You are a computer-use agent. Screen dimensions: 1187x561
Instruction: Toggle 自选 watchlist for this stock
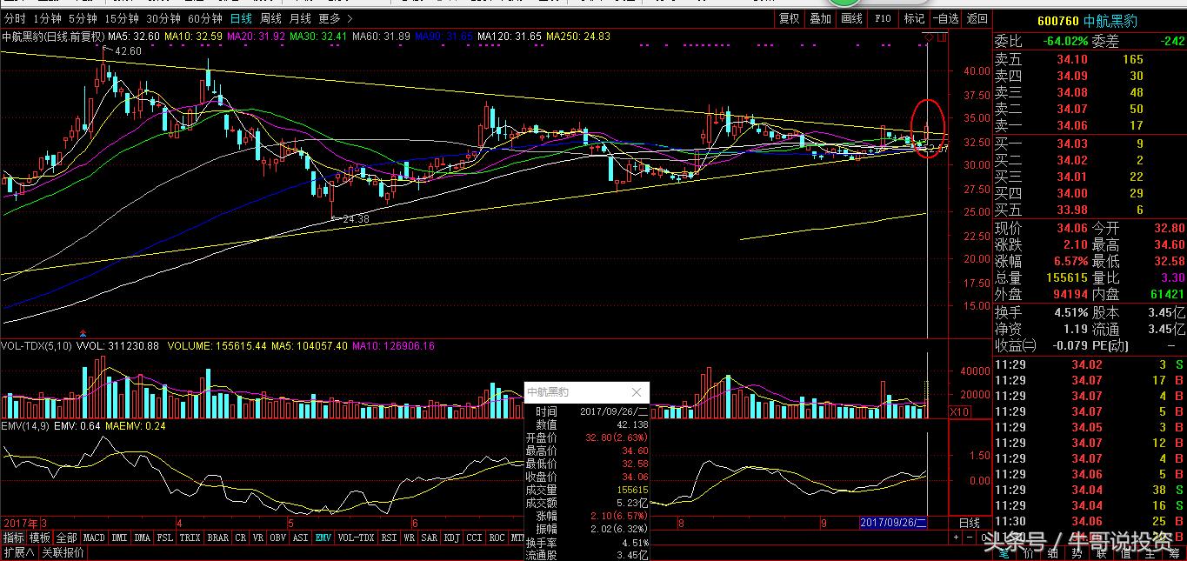(945, 18)
